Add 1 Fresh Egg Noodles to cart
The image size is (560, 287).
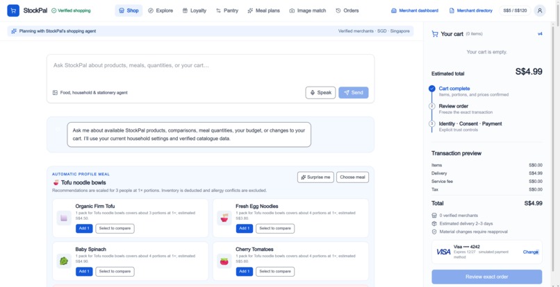coord(245,228)
